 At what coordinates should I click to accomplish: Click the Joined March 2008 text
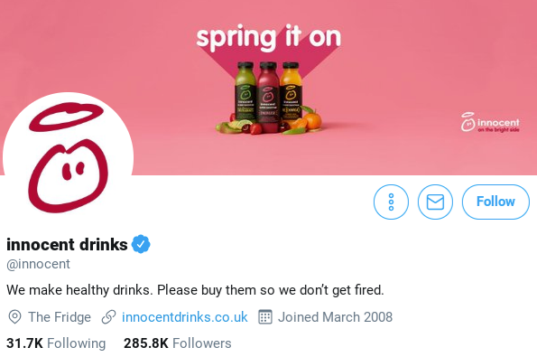pyautogui.click(x=335, y=317)
